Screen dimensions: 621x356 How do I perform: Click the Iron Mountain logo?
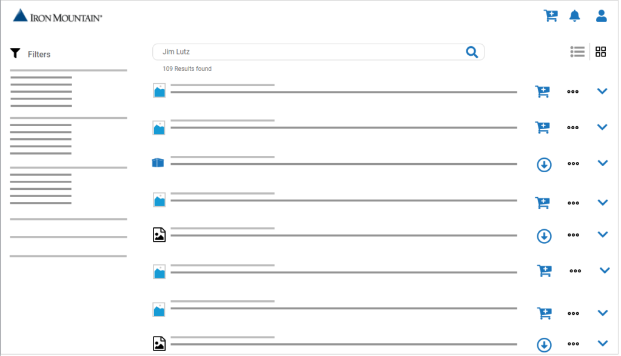[x=58, y=16]
